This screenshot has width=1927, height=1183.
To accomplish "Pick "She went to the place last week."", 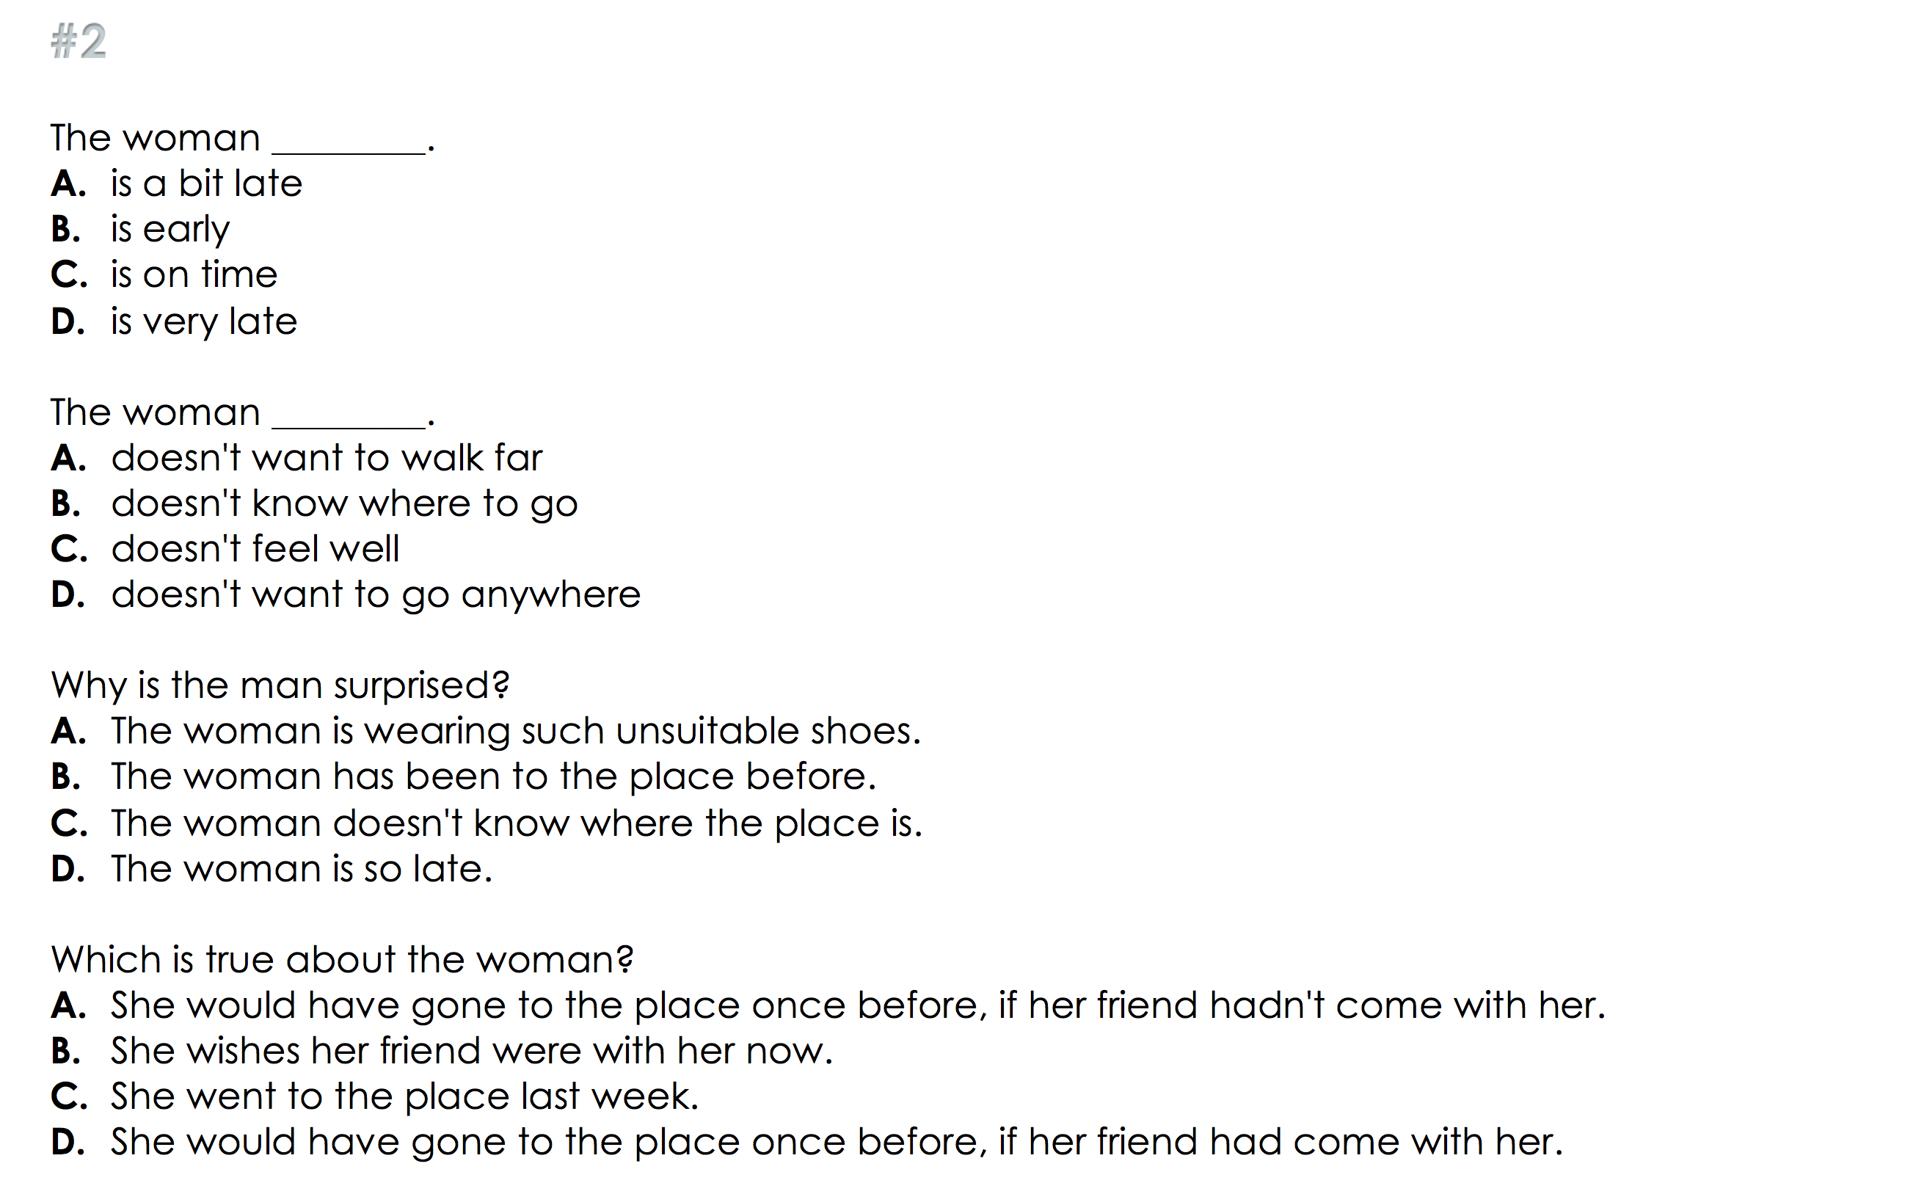I will coord(404,1097).
